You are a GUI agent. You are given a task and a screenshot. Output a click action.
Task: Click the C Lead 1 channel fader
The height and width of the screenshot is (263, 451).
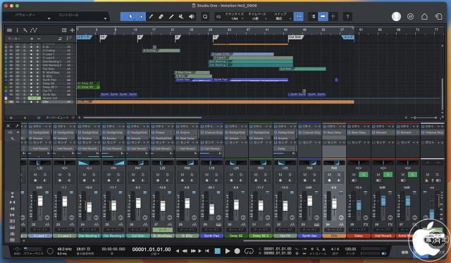(40, 201)
